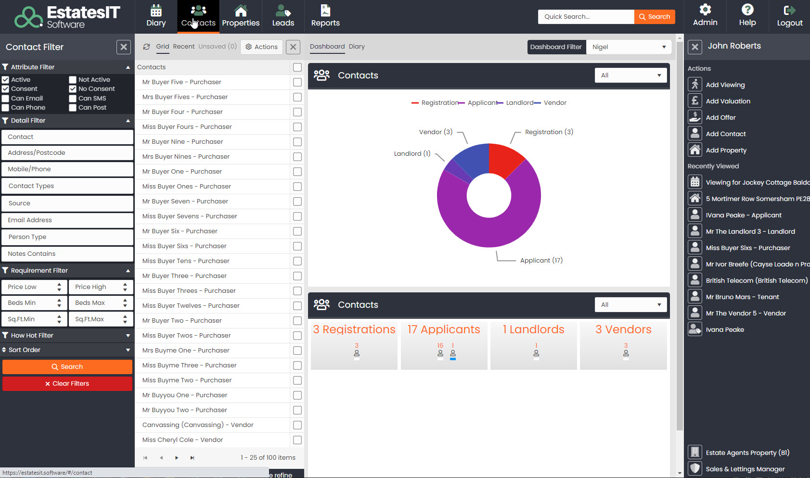
Task: Open the Properties house icon
Action: click(x=241, y=11)
